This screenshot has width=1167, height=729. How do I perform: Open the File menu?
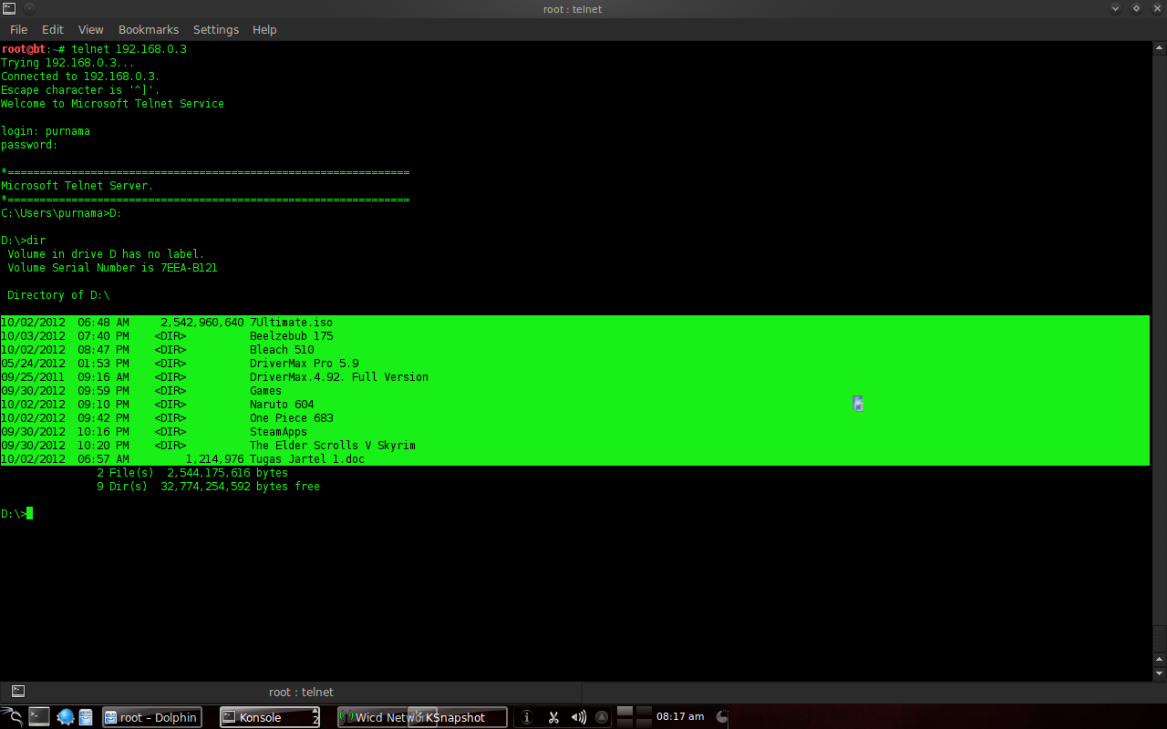click(18, 30)
